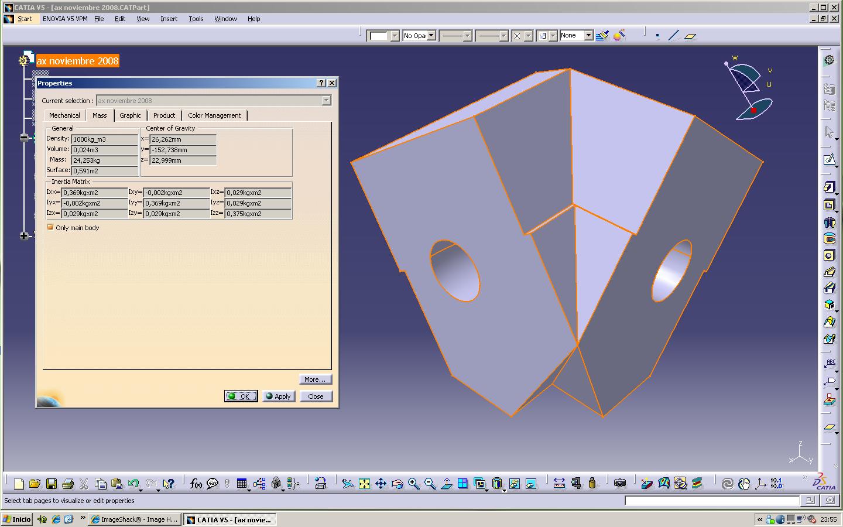Open the point symbol X dropdown
843x527 pixels.
click(528, 36)
